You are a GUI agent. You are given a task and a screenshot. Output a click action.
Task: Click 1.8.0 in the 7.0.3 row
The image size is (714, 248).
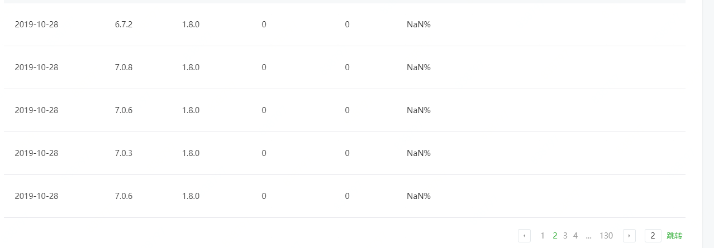click(x=191, y=153)
